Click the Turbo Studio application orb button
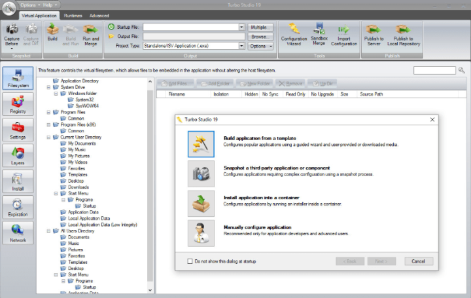This screenshot has width=471, height=298. tap(9, 8)
